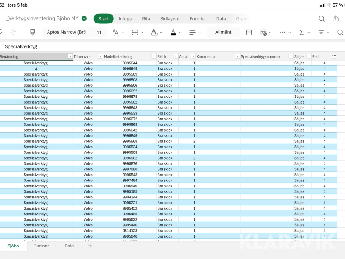Click the format painter brush icon

(33, 32)
